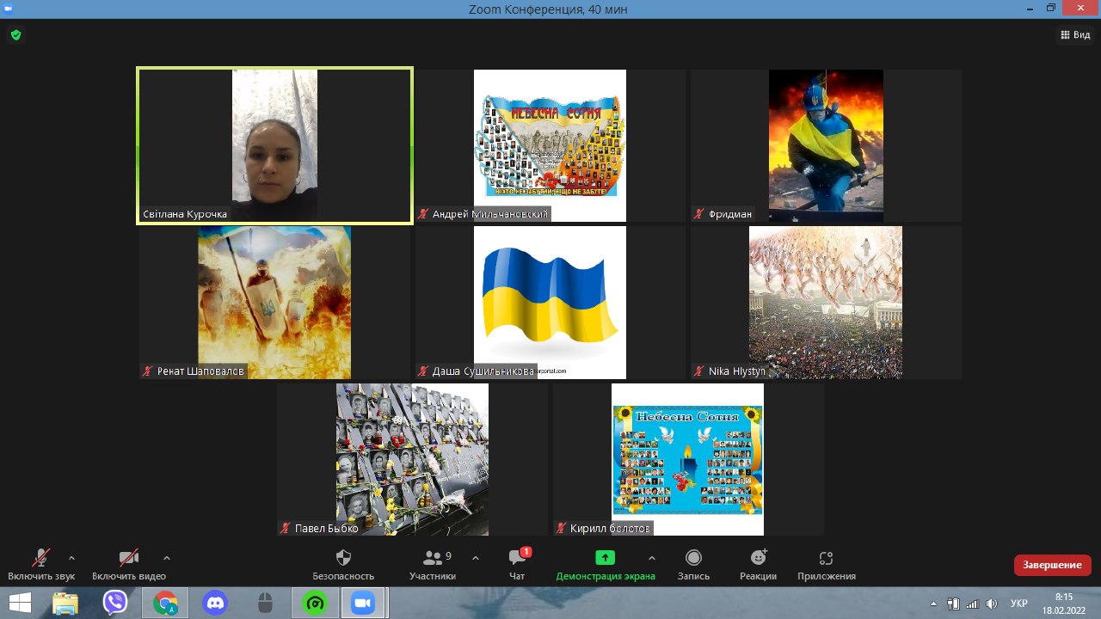Switch to Zoom taskbar button
The image size is (1101, 619).
point(365,603)
